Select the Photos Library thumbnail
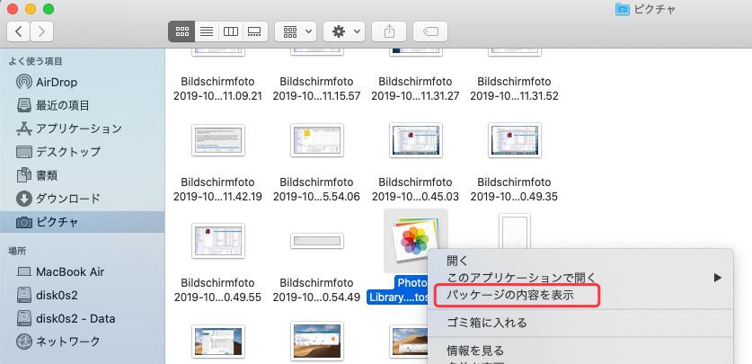Screen dimensions: 752x364 point(415,240)
